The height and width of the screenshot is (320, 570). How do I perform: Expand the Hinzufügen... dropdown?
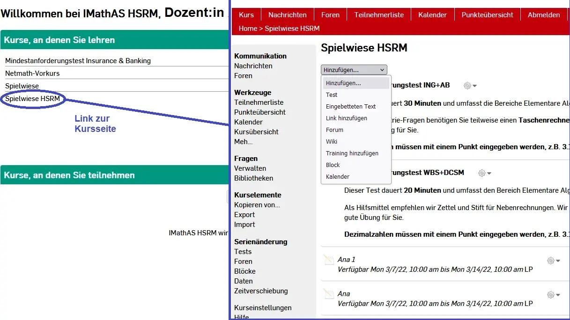[354, 70]
